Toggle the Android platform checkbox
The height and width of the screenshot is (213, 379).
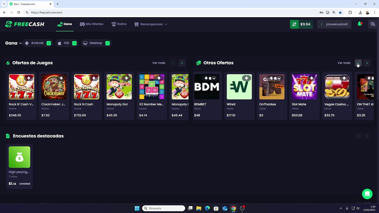pos(49,43)
